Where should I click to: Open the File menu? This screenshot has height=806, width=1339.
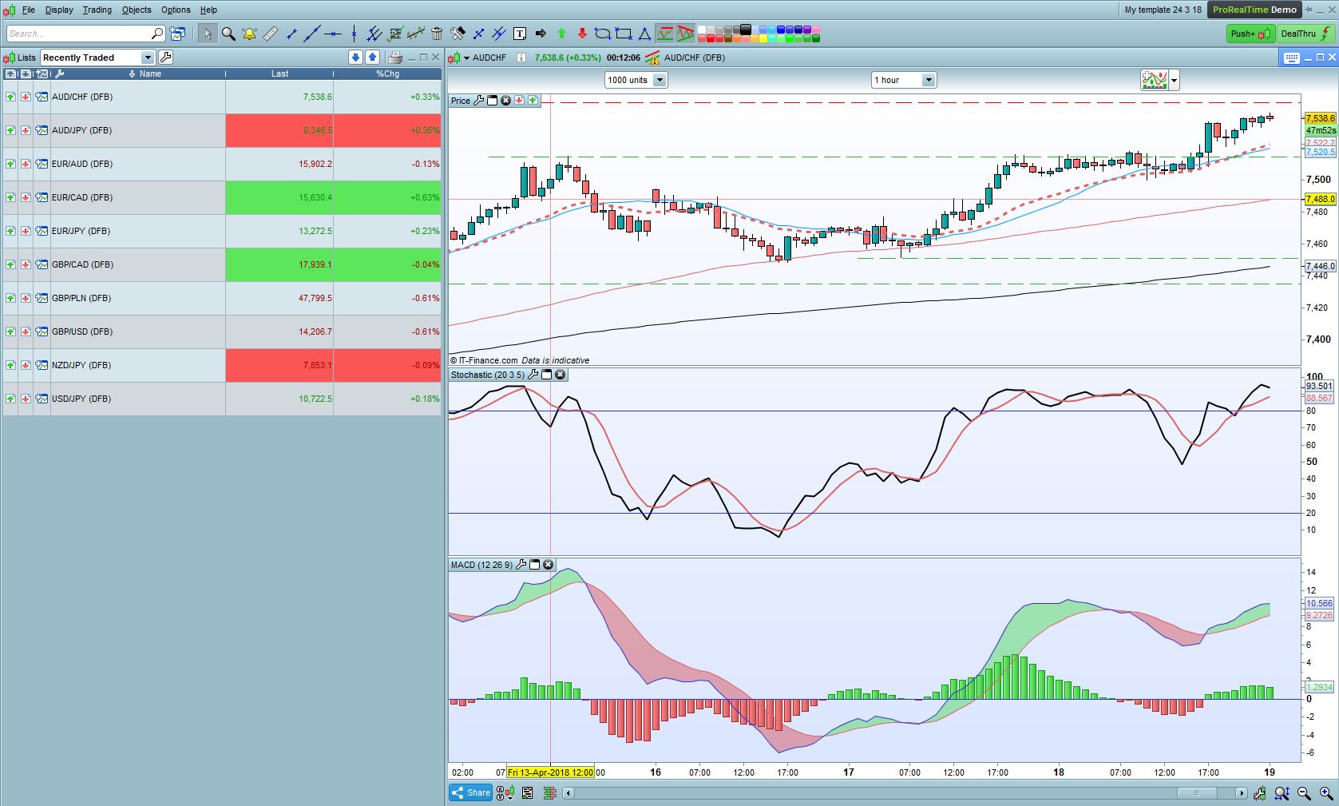29,10
